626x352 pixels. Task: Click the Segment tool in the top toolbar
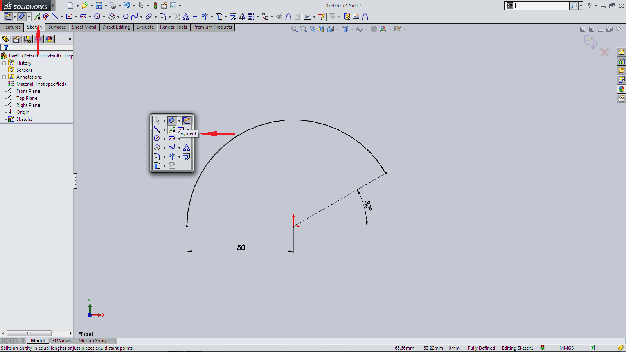coord(37,16)
